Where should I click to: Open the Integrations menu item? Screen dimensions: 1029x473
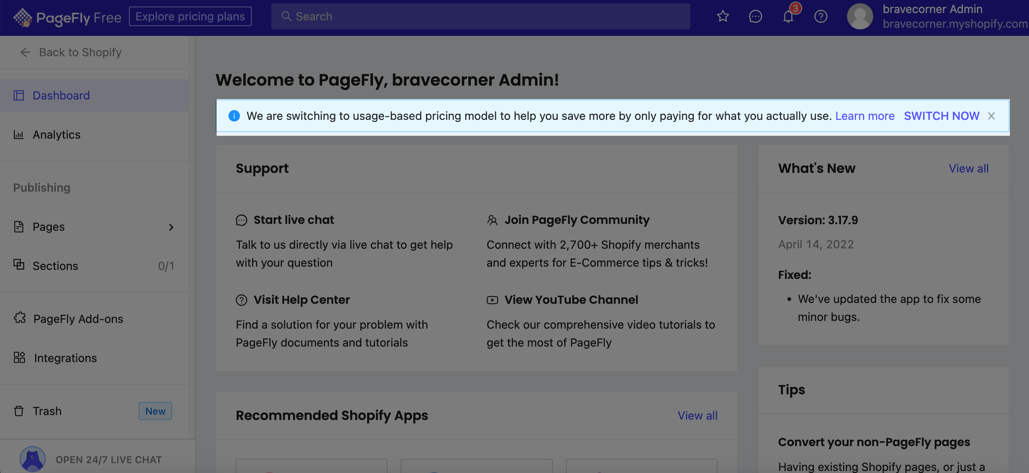[x=94, y=358]
